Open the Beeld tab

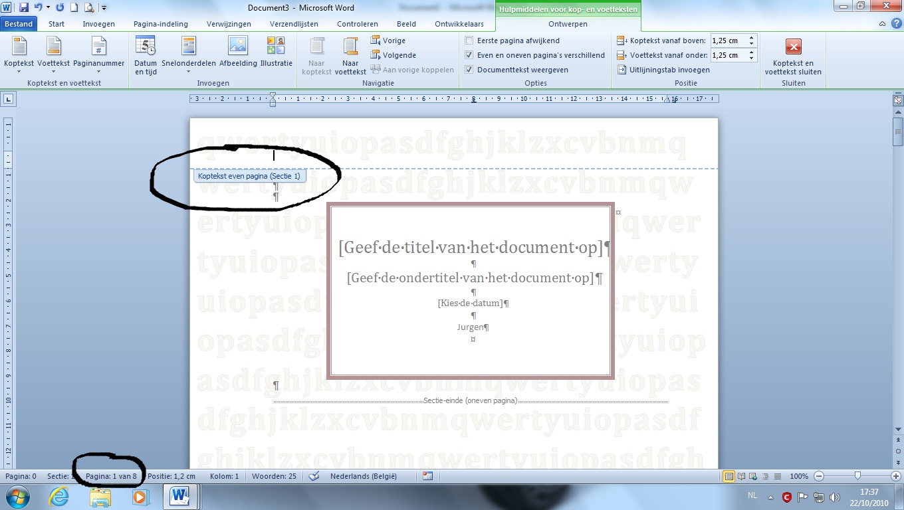pos(406,24)
